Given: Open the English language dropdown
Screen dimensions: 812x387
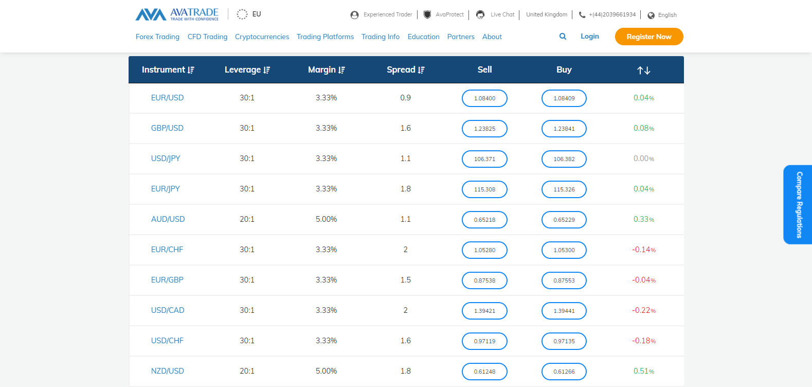Looking at the screenshot, I should pyautogui.click(x=667, y=15).
